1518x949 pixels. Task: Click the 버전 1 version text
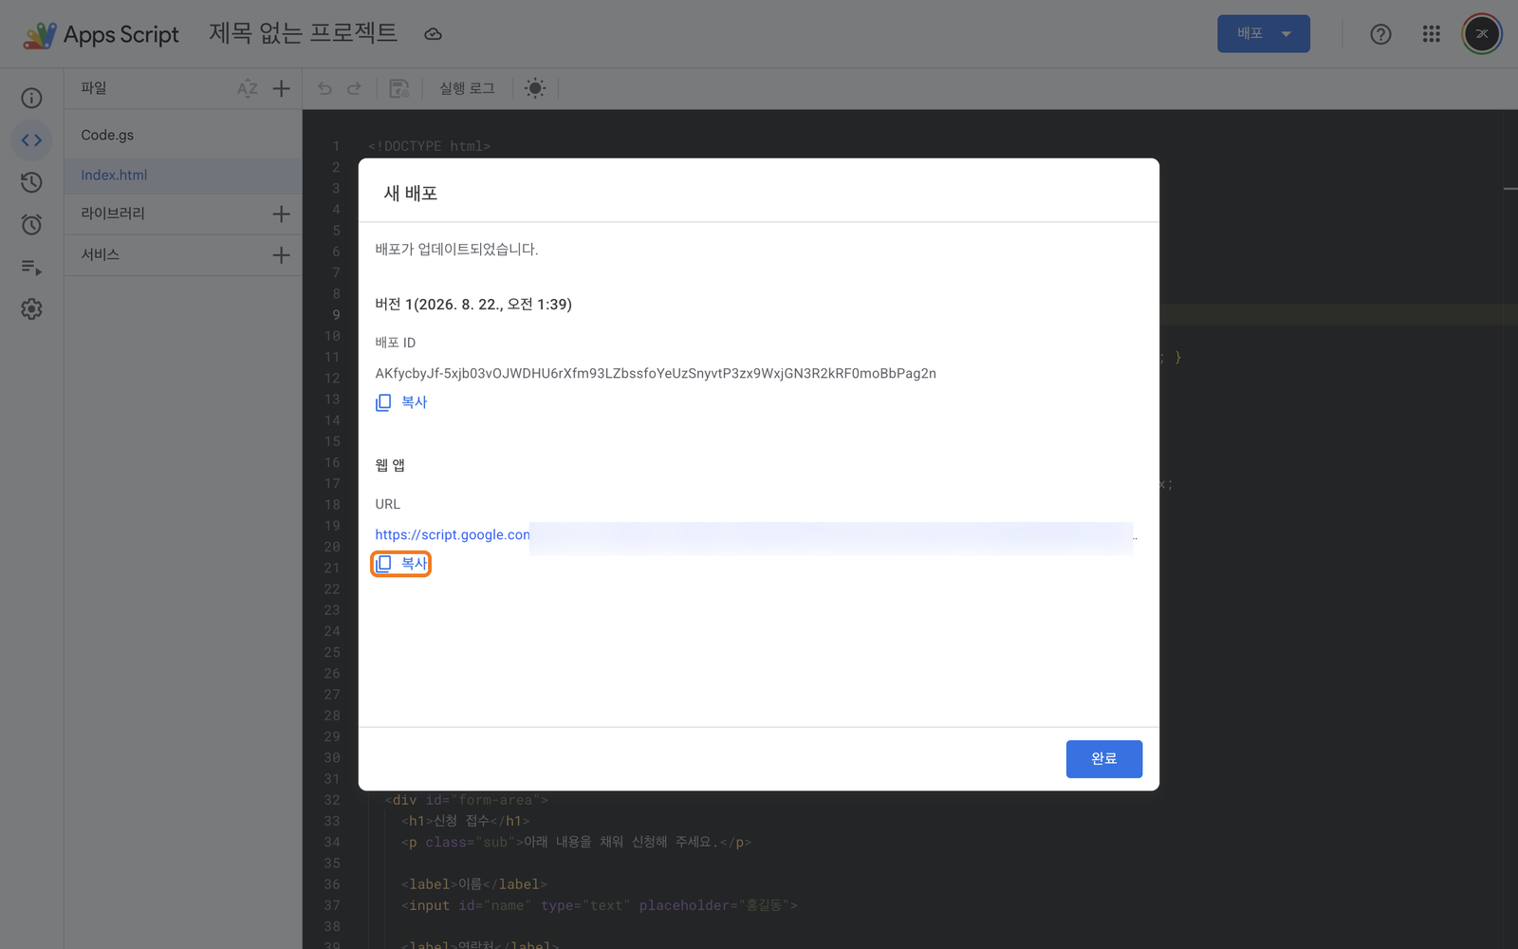pos(473,305)
